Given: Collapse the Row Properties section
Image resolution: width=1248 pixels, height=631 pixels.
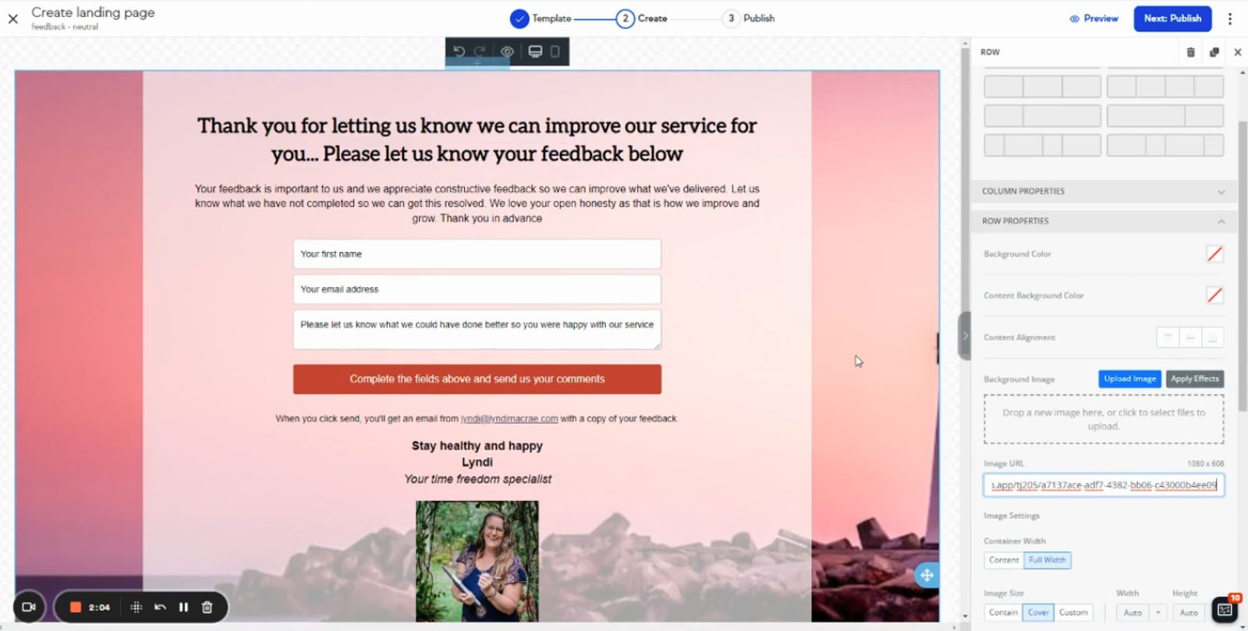Looking at the screenshot, I should coord(1103,222).
